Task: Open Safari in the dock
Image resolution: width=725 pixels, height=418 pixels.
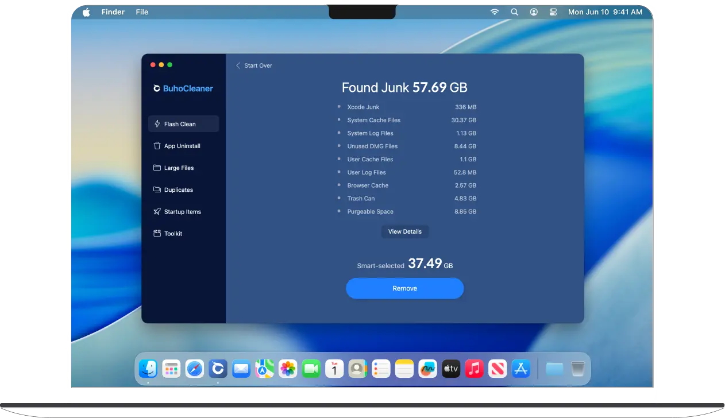Action: pyautogui.click(x=194, y=368)
